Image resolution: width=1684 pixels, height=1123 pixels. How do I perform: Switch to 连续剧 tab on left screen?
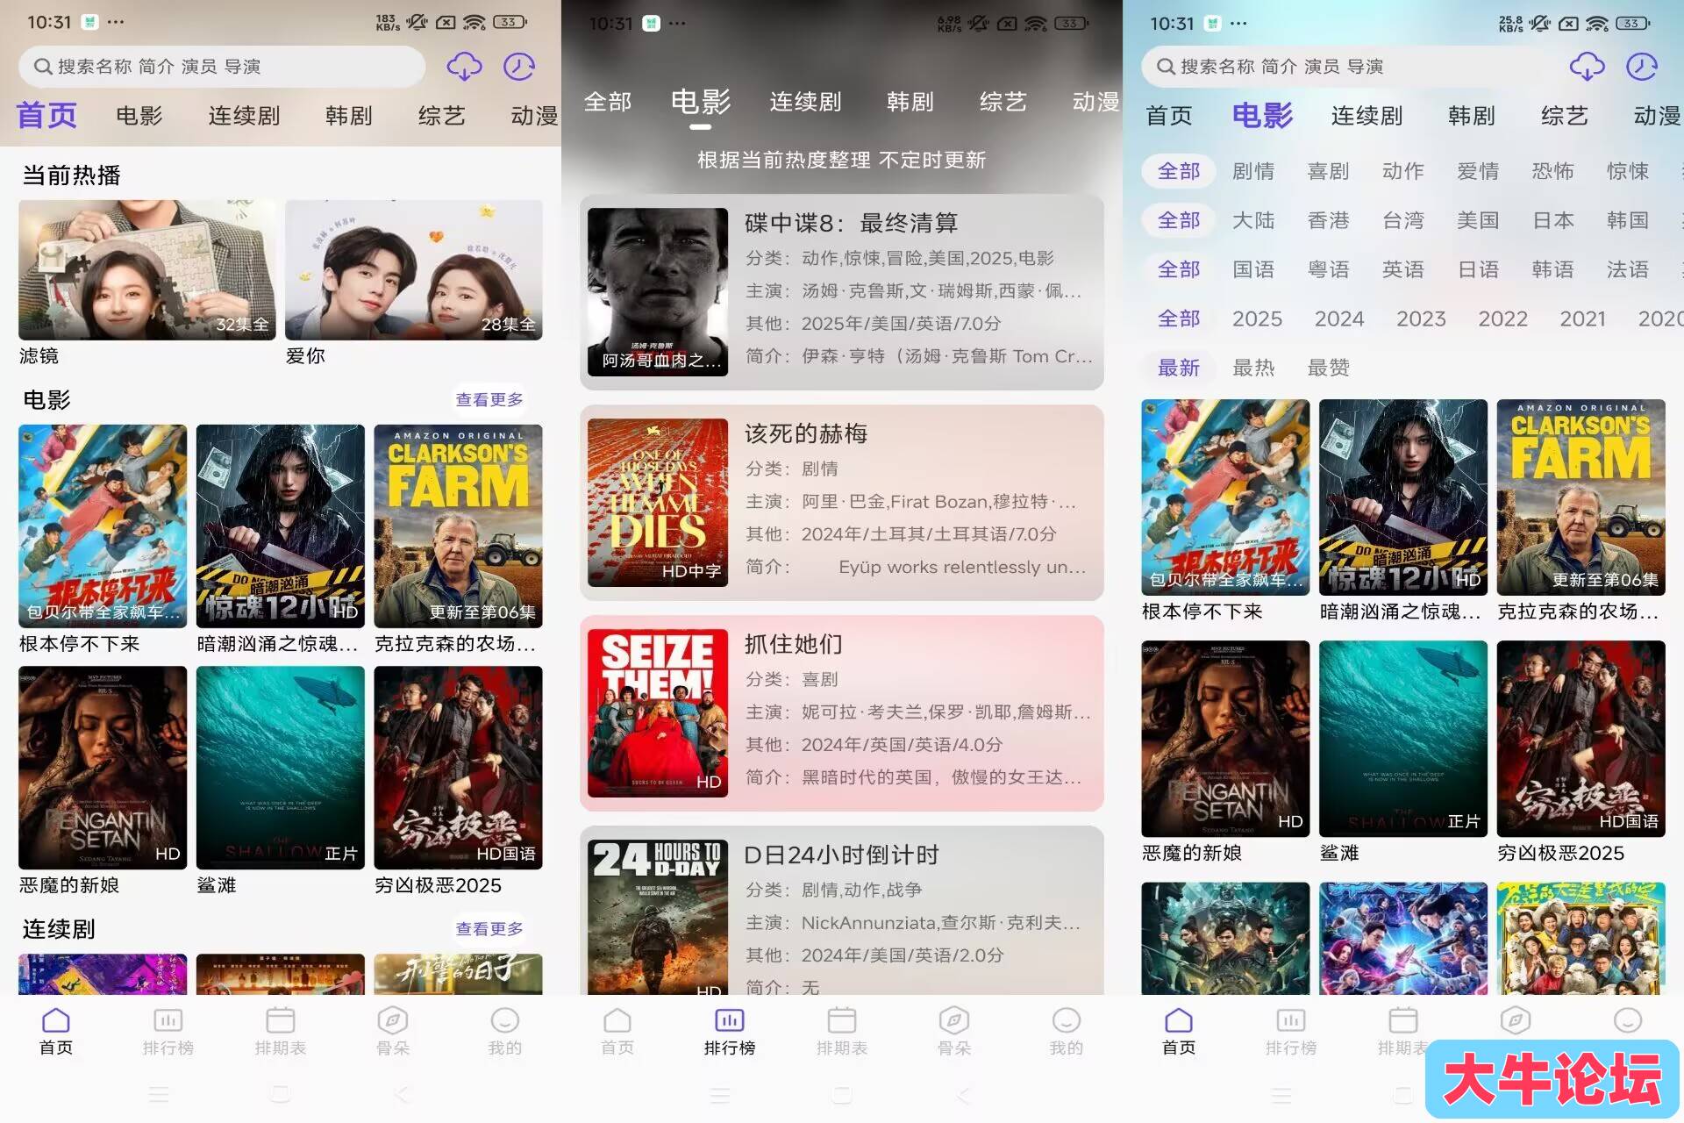(244, 116)
